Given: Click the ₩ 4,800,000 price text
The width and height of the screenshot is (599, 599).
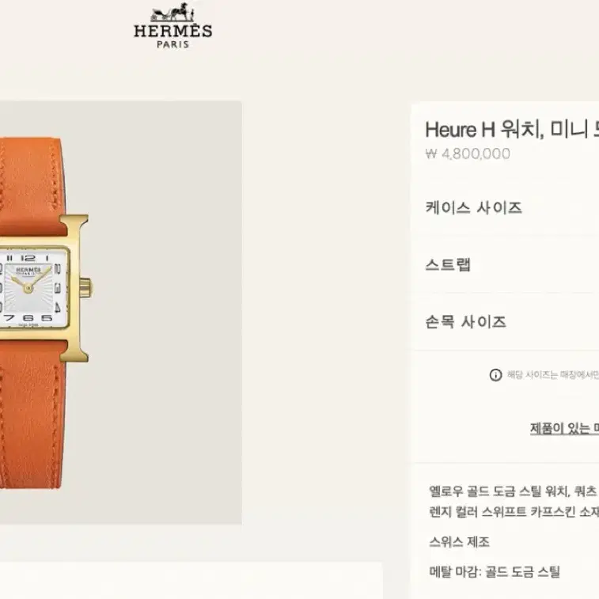Looking at the screenshot, I should [x=468, y=154].
